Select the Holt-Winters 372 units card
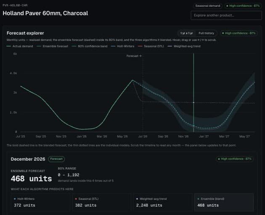265x215 pixels. point(40,202)
